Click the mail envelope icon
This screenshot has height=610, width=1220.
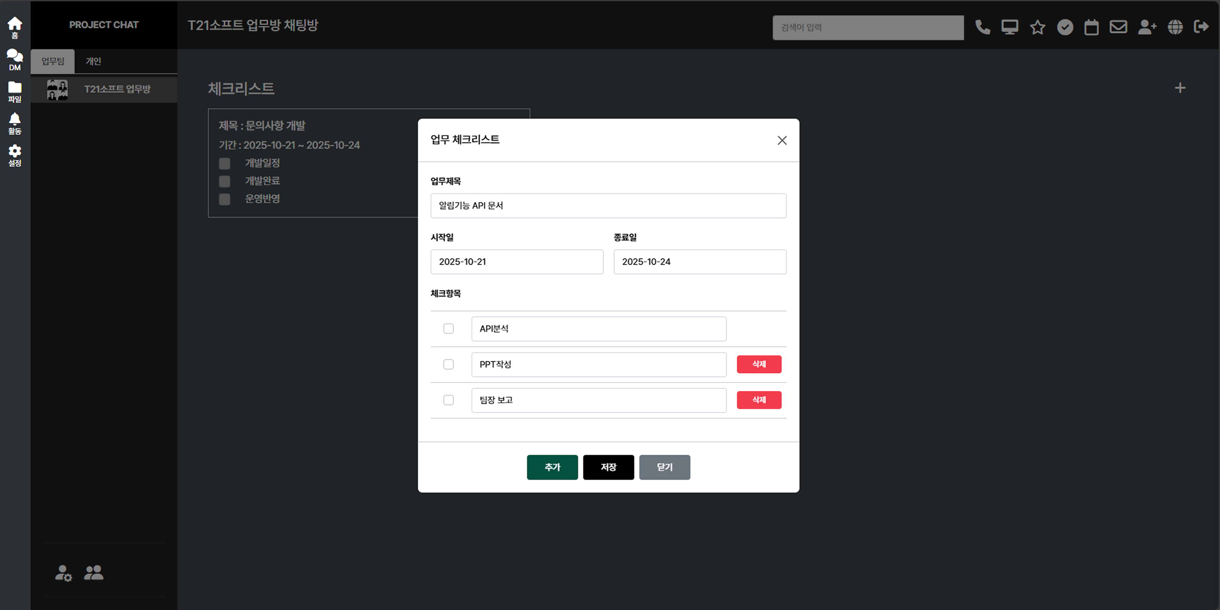pos(1118,27)
